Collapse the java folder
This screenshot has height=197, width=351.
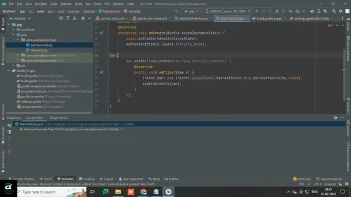point(13,35)
